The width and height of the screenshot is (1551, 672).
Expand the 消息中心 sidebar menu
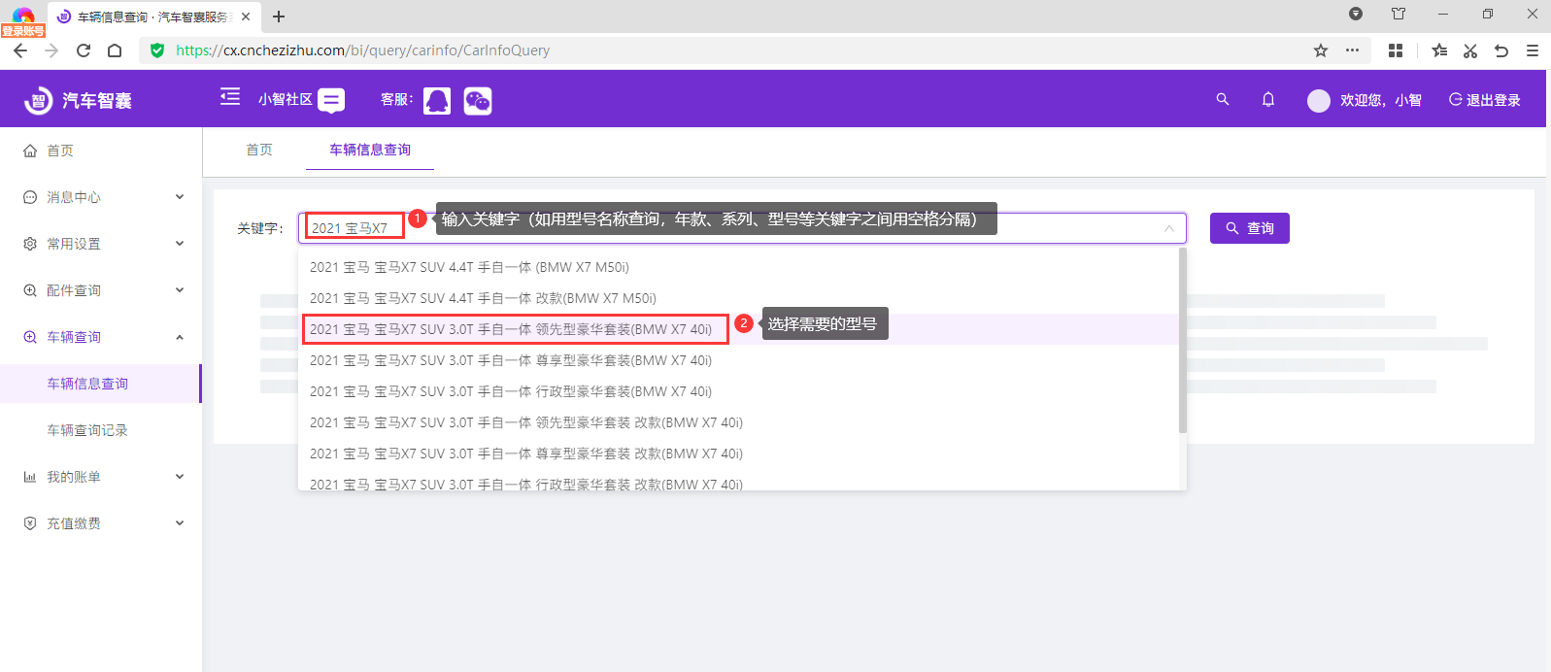coord(101,197)
